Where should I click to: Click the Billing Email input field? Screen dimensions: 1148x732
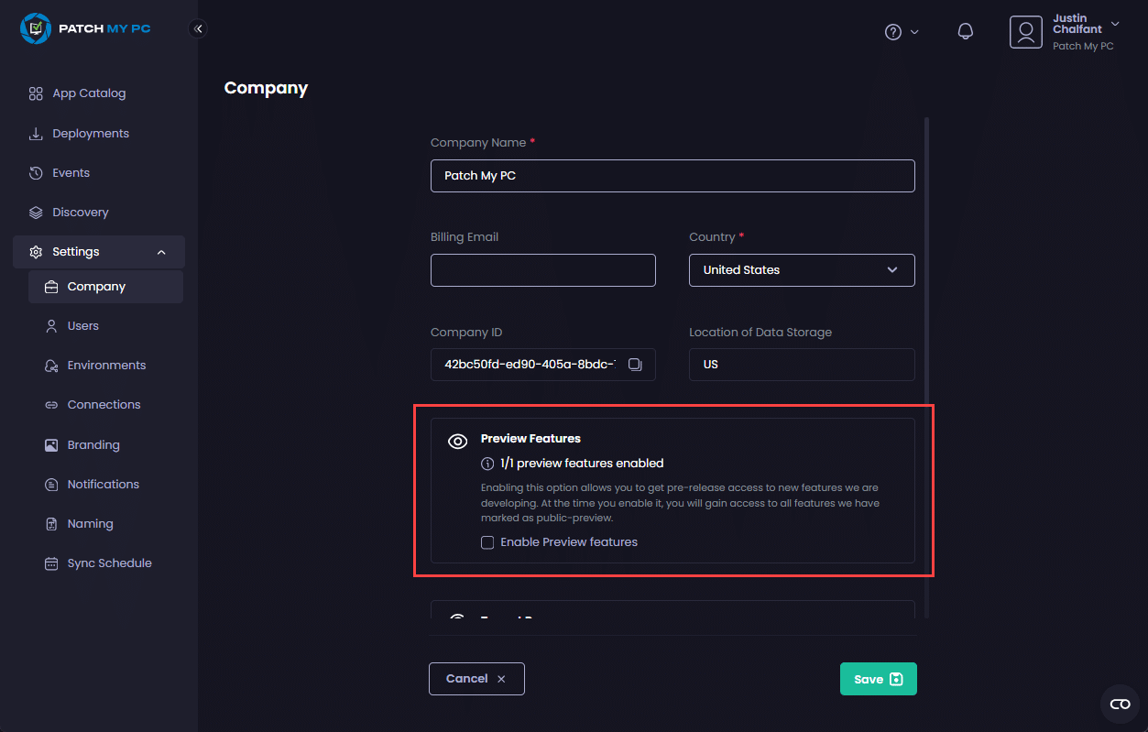click(x=543, y=270)
